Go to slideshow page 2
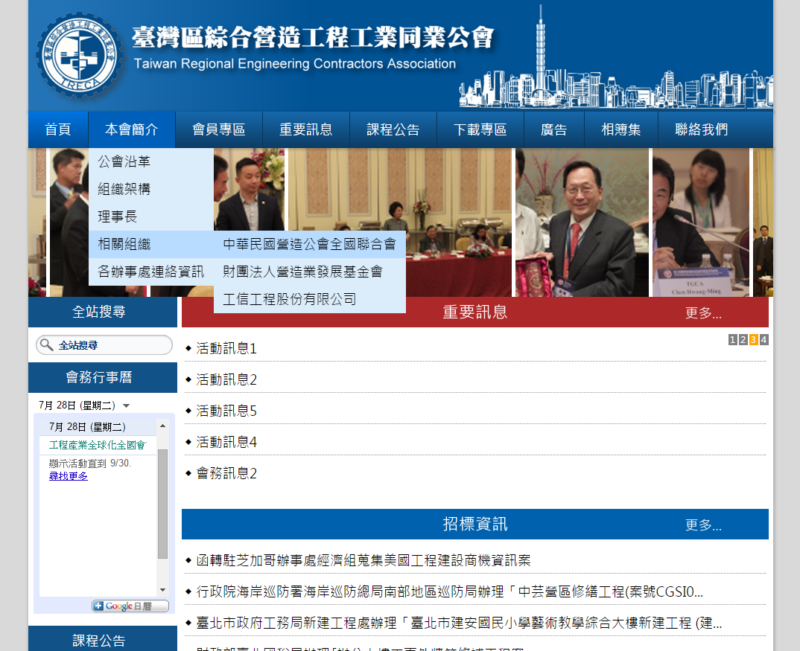The image size is (800, 651). pyautogui.click(x=743, y=340)
